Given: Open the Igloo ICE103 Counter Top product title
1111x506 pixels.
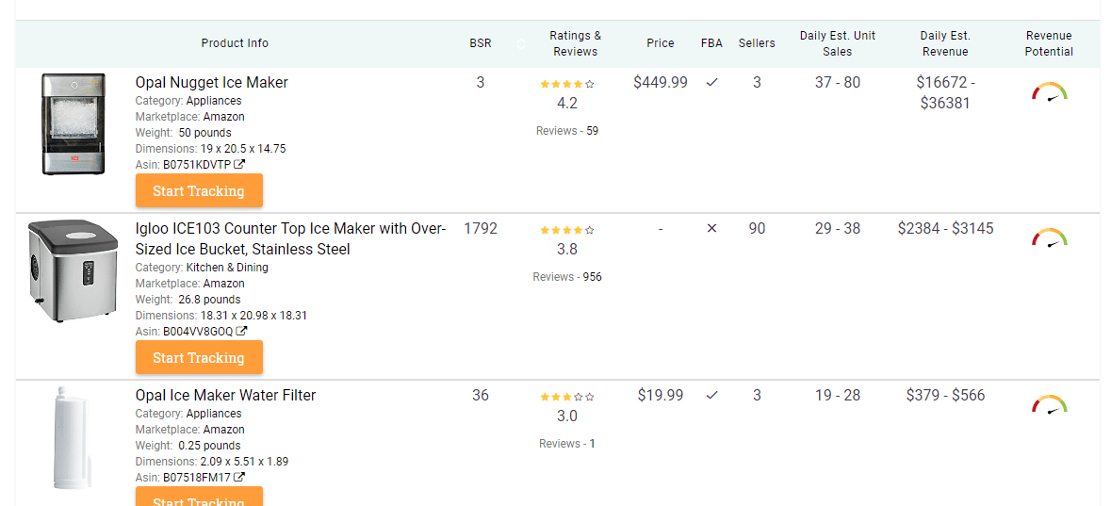Looking at the screenshot, I should point(290,238).
